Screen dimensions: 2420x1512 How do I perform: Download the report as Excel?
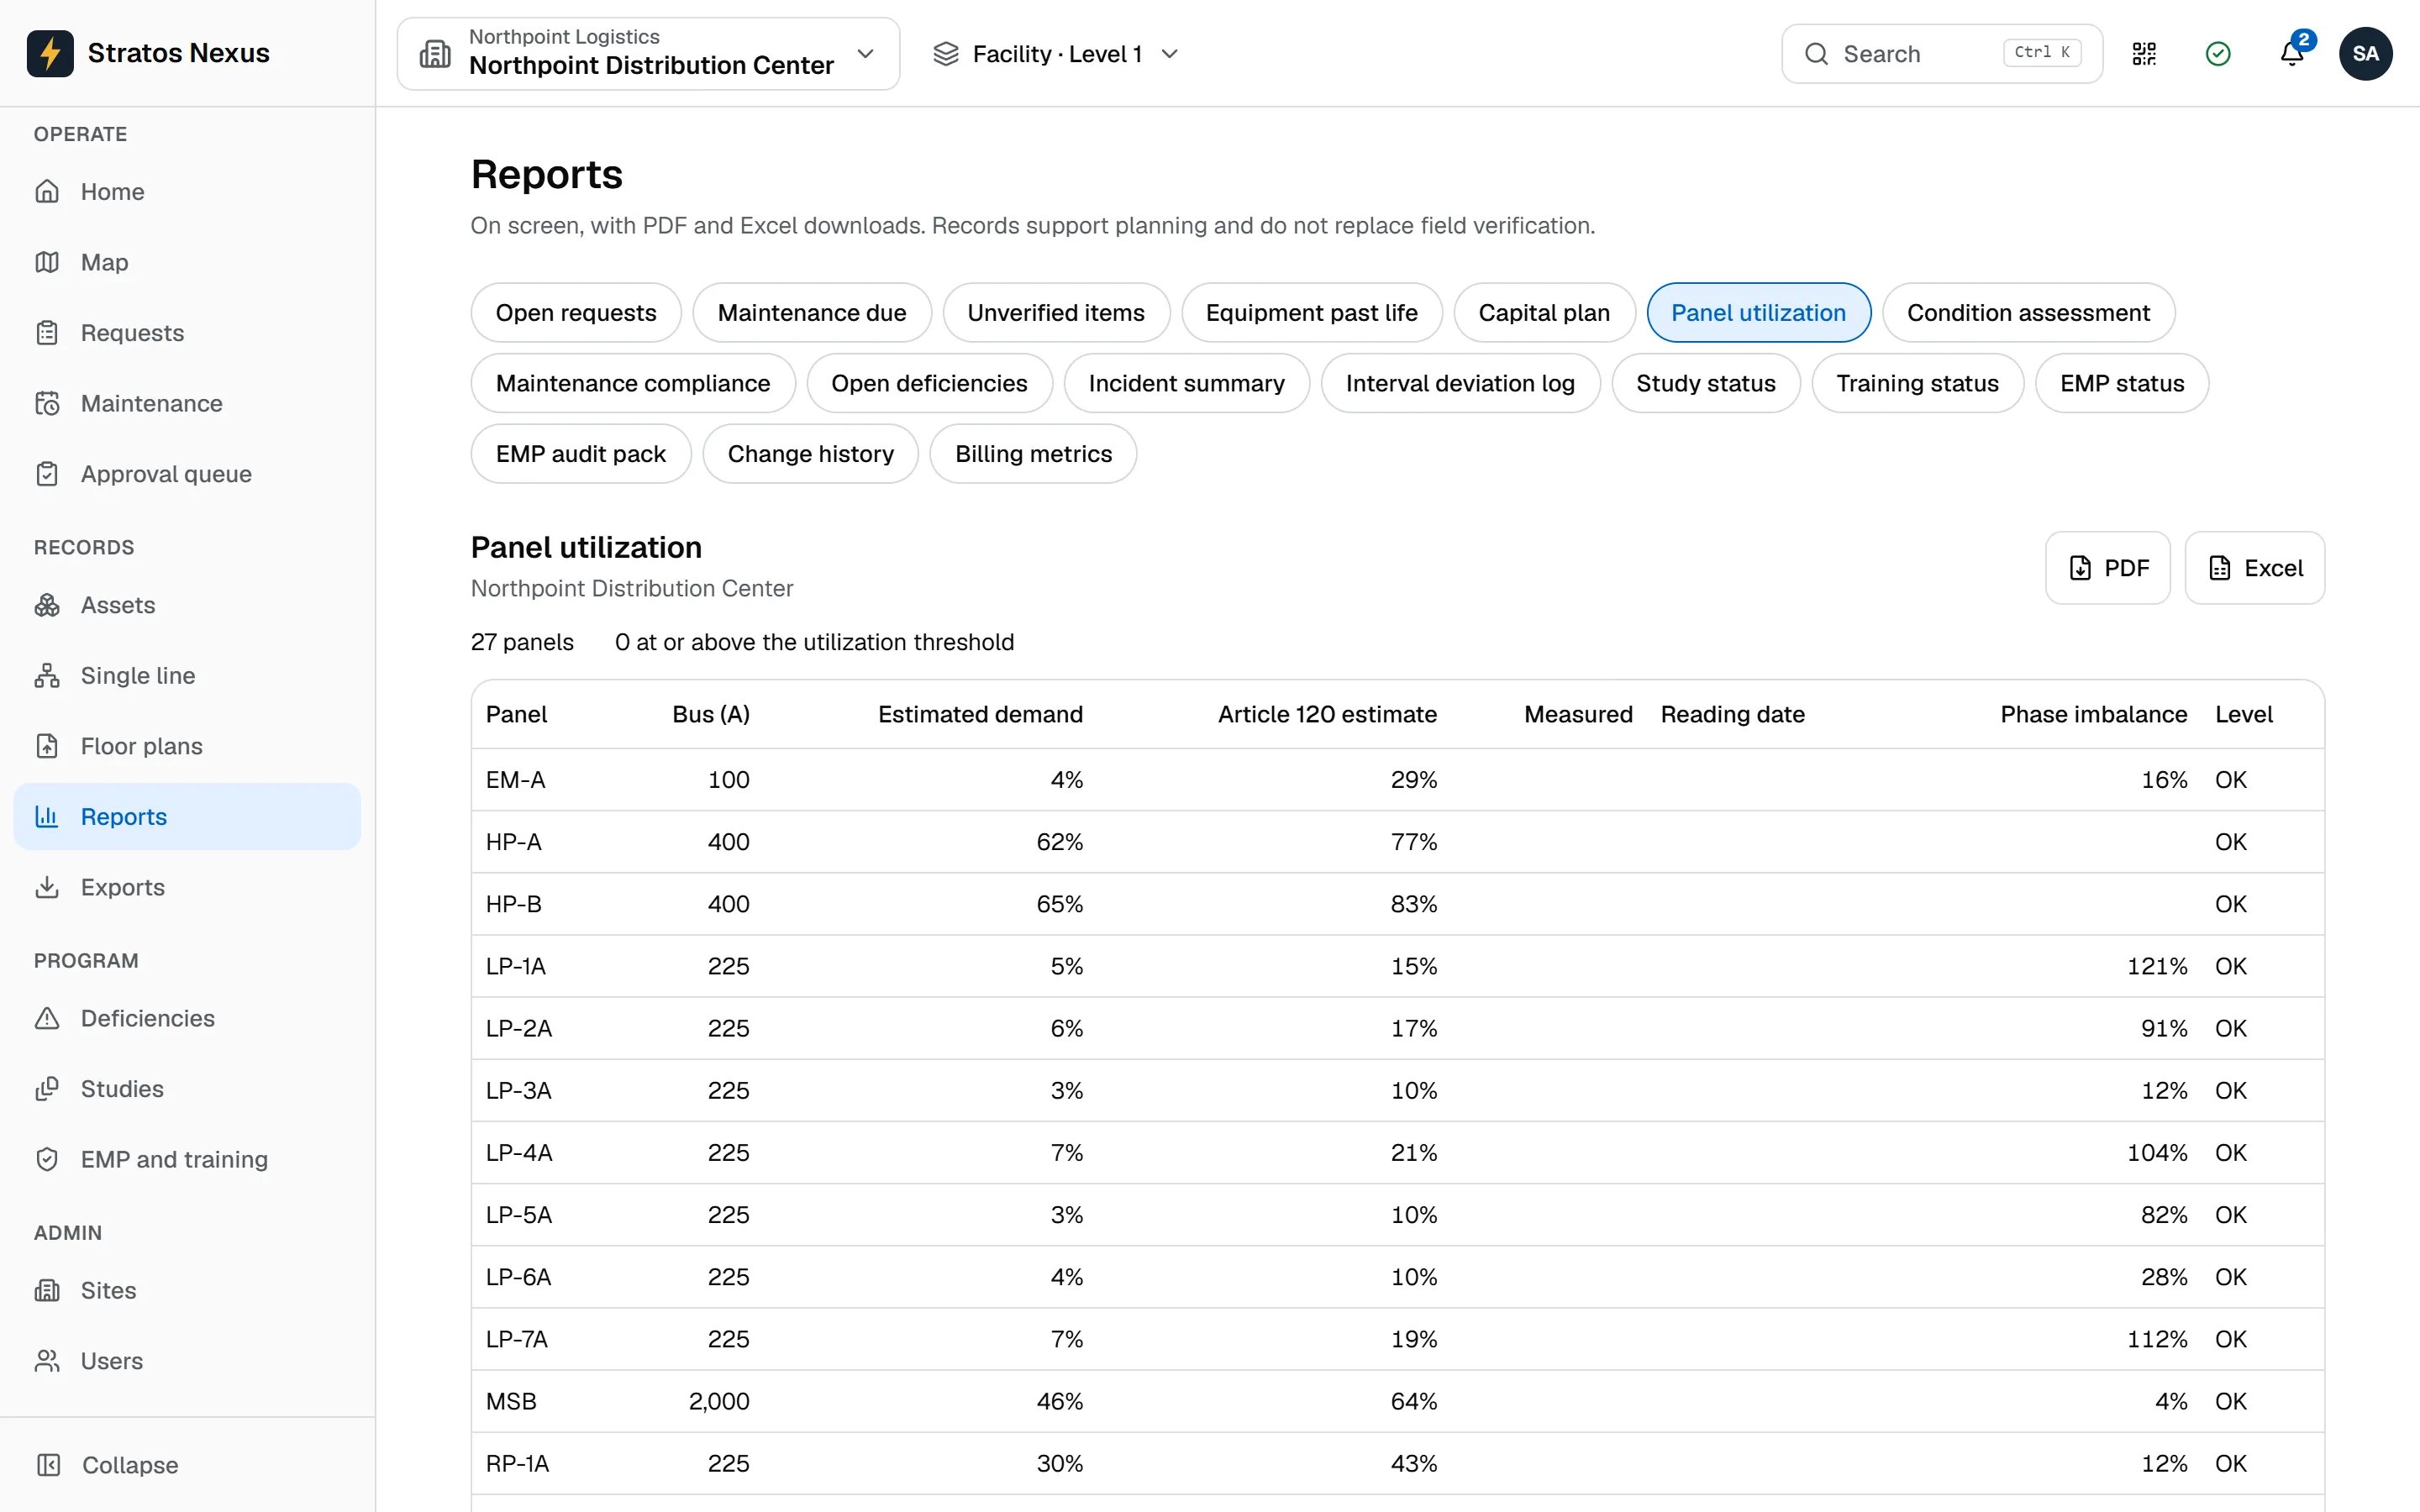[2255, 568]
